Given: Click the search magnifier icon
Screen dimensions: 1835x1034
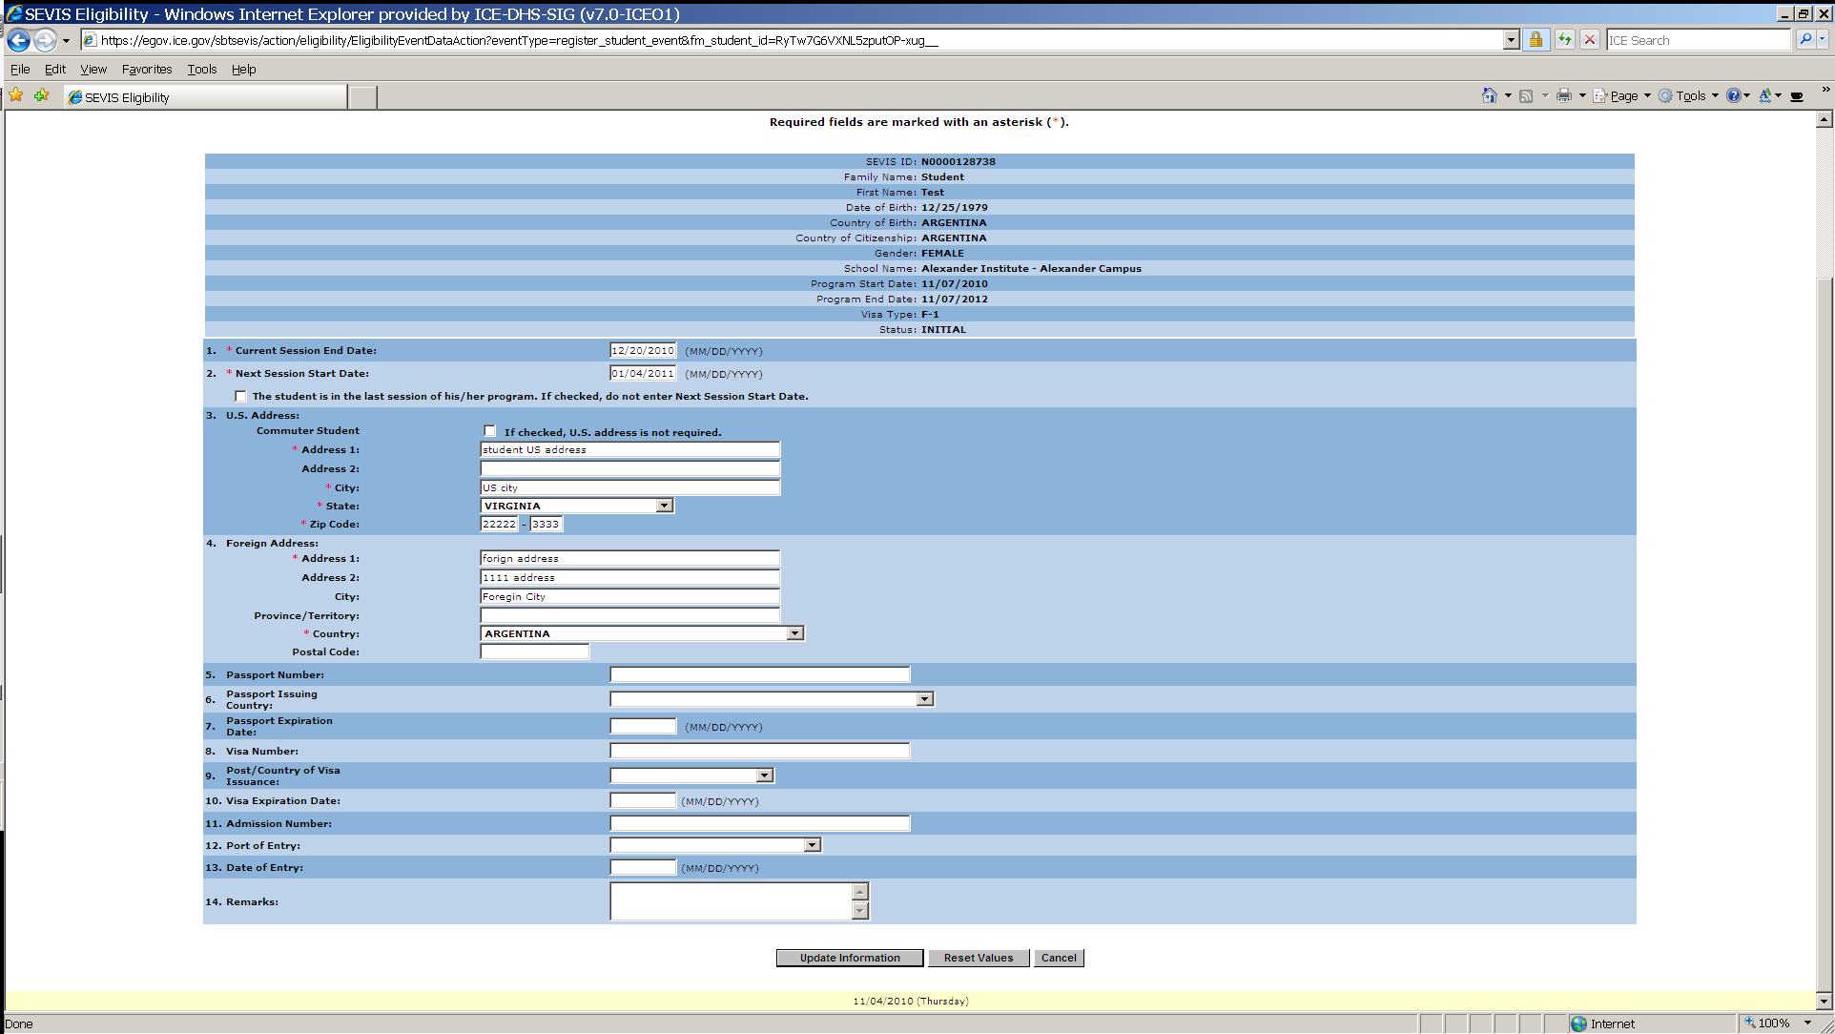Looking at the screenshot, I should [x=1804, y=40].
